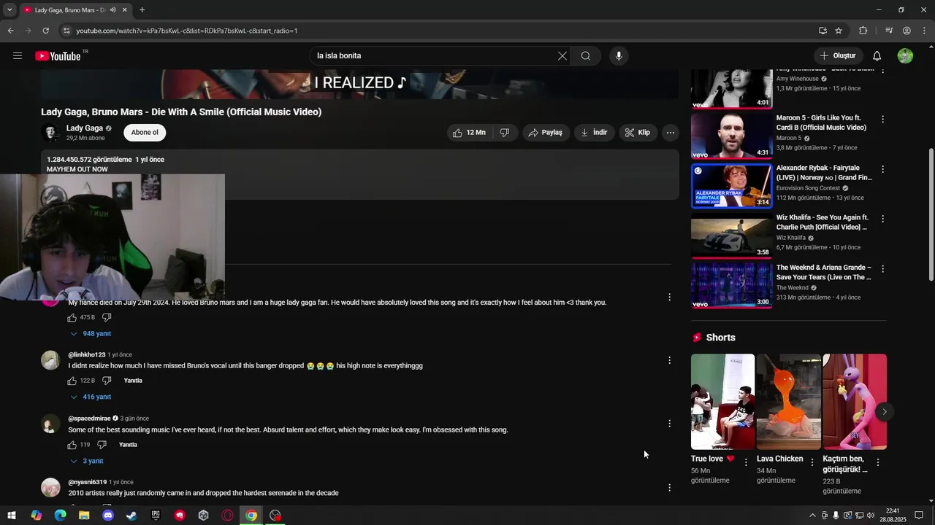935x525 pixels.
Task: Open options for Alexander Rybak Fairytale video
Action: point(882,169)
